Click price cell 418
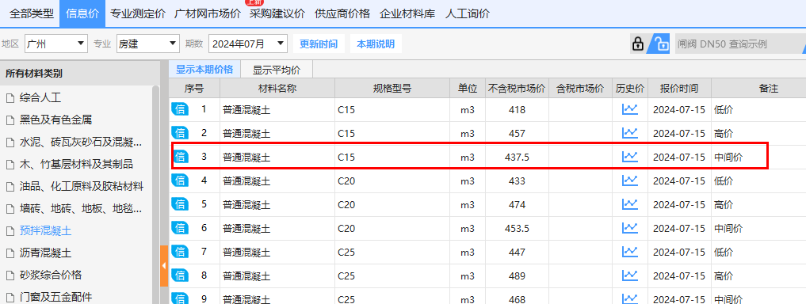806x304 pixels. tap(517, 110)
